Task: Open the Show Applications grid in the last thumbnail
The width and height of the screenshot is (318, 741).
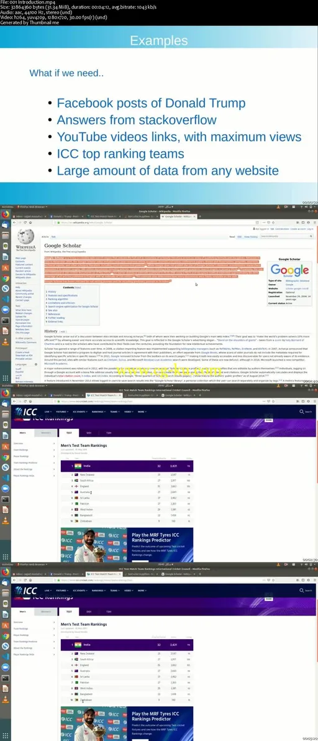Action: [x=5, y=735]
